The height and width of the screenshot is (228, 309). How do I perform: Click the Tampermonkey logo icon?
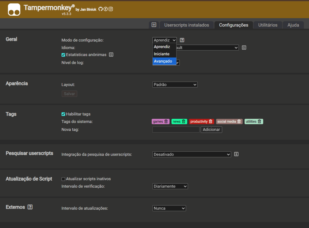(14, 9)
